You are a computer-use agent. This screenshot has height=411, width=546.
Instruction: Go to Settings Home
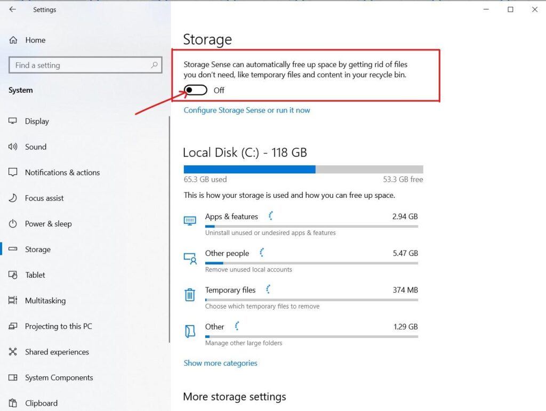pos(85,40)
